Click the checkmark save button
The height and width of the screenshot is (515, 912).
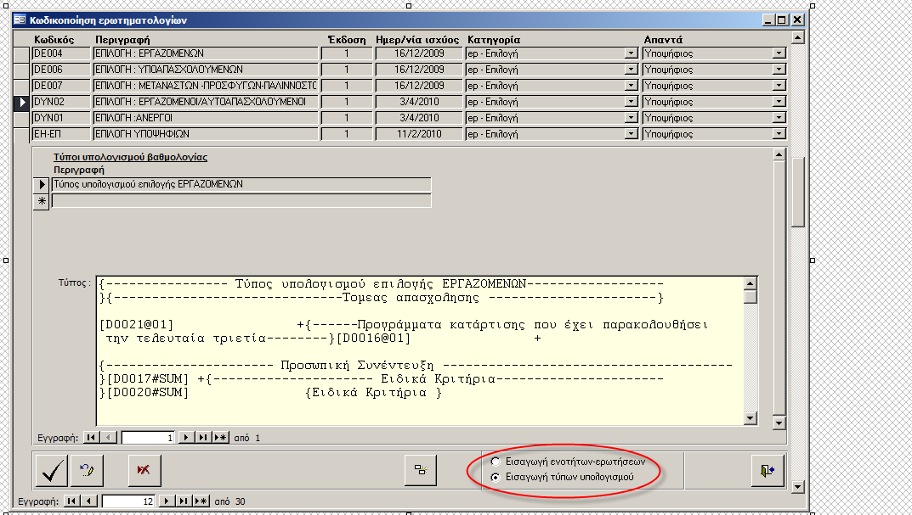(54, 470)
